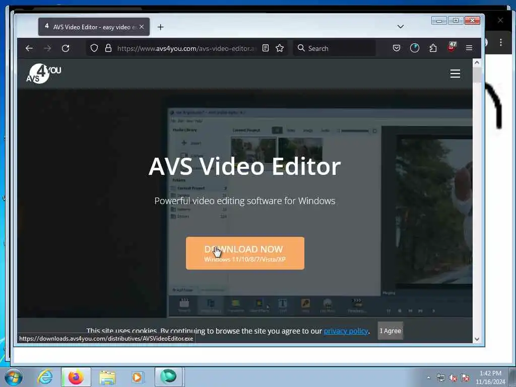This screenshot has height=387, width=516.
Task: Open the network tray icon
Action: tap(440, 378)
